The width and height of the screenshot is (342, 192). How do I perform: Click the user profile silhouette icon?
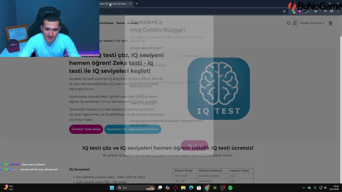295,23
